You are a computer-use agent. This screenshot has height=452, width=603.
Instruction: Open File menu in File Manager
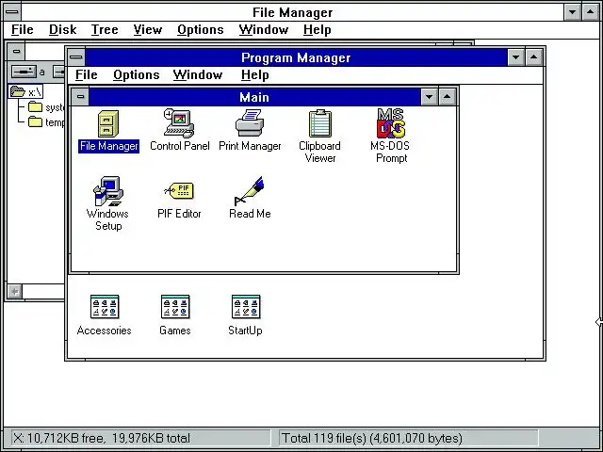pos(23,29)
